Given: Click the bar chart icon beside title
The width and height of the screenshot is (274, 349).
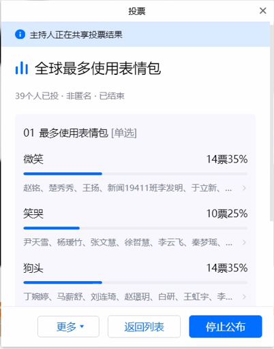Looking at the screenshot, I should pyautogui.click(x=22, y=68).
